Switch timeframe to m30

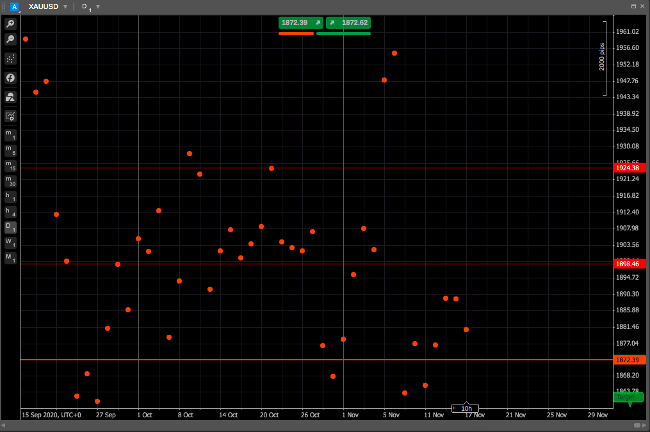[10, 181]
